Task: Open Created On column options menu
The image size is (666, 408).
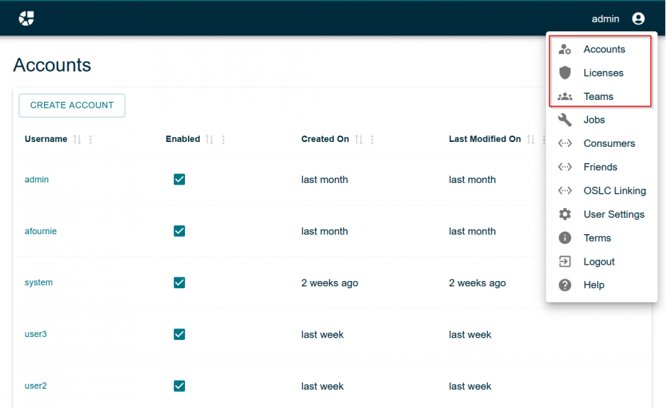Action: click(x=372, y=140)
